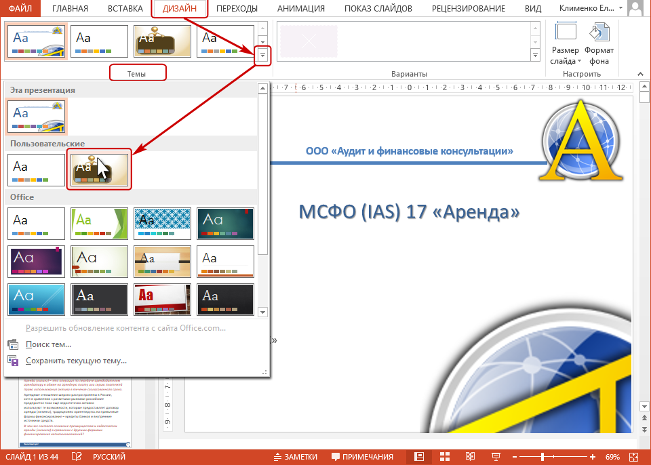Expand the Варианты gallery More arrow

pyautogui.click(x=535, y=55)
